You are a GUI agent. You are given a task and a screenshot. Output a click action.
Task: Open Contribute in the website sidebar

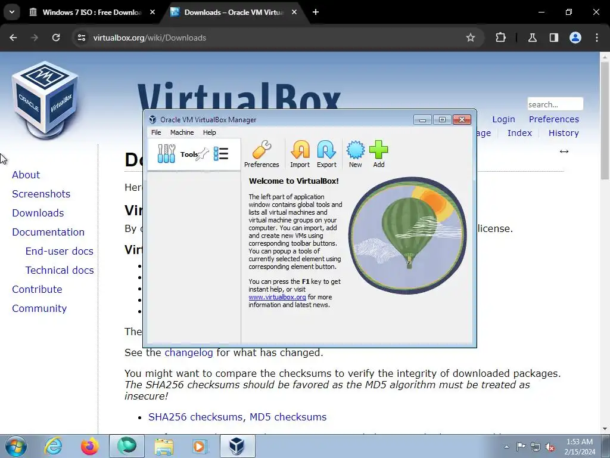(x=37, y=289)
